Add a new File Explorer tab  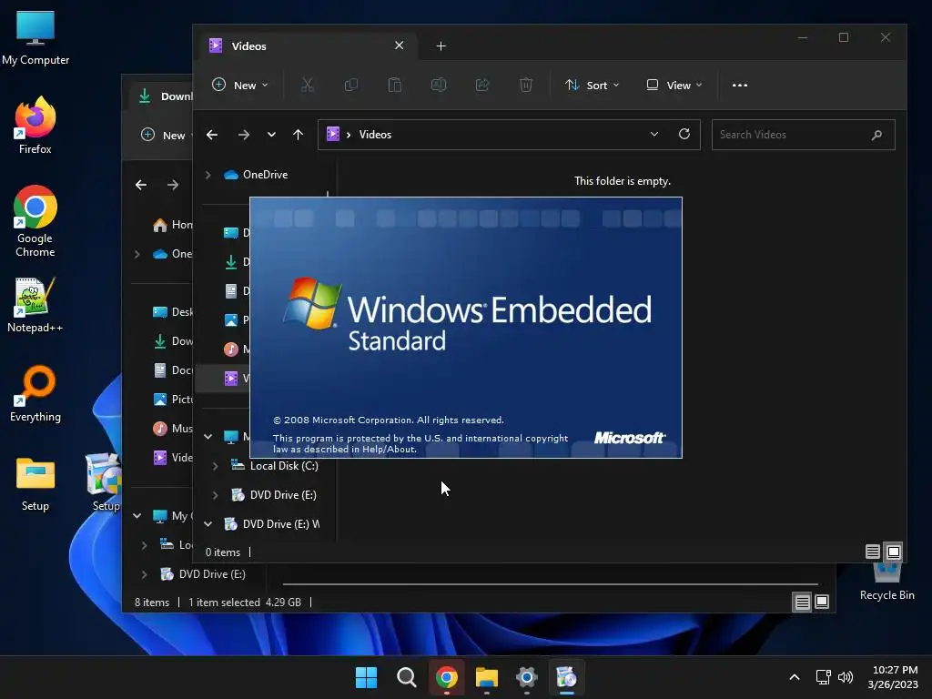pyautogui.click(x=441, y=46)
